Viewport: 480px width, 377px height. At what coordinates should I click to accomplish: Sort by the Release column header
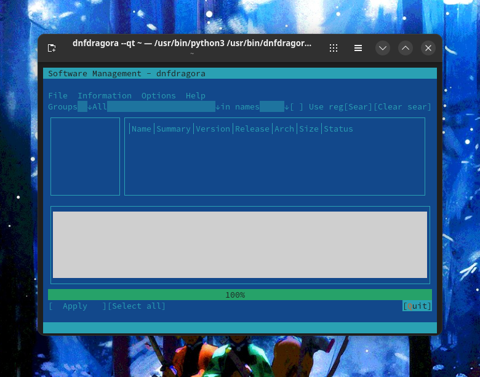coord(252,129)
